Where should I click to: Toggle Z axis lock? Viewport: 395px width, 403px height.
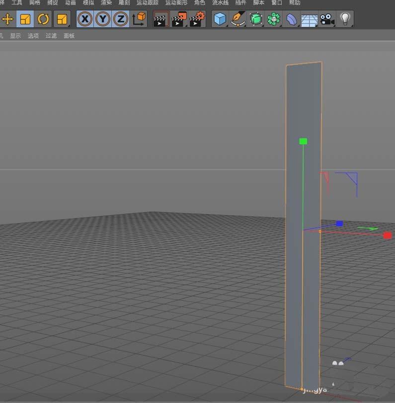pyautogui.click(x=120, y=19)
